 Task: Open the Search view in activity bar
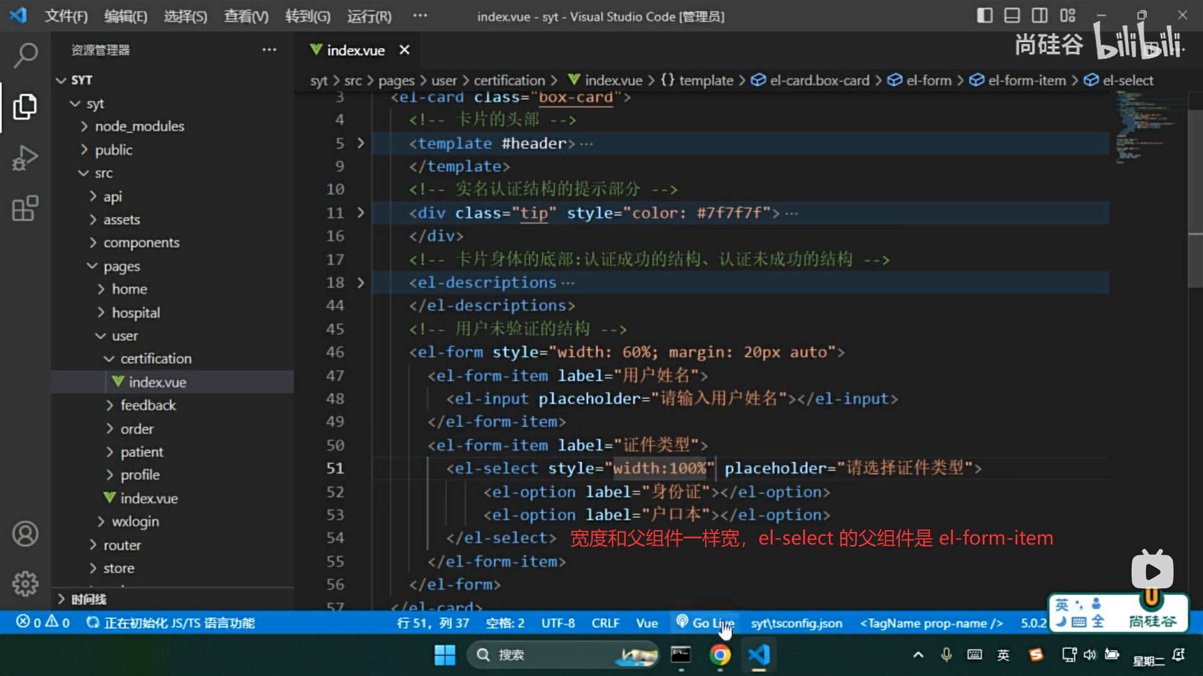tap(25, 55)
